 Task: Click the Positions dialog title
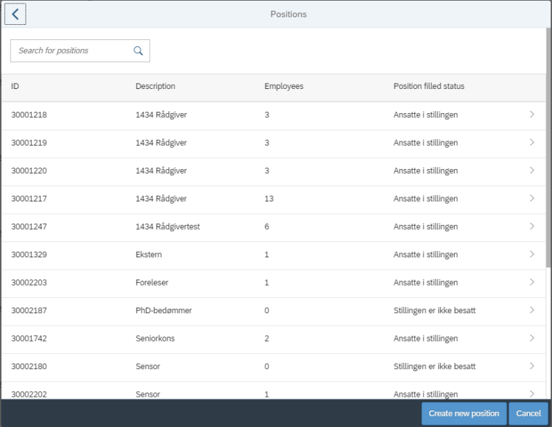tap(288, 14)
